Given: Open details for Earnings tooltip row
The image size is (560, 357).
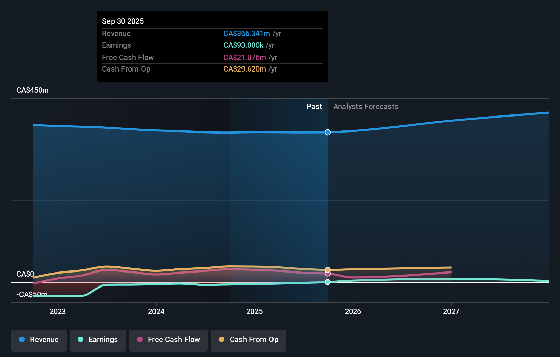Looking at the screenshot, I should point(212,45).
